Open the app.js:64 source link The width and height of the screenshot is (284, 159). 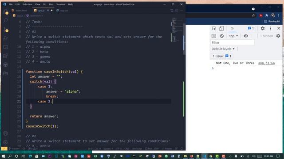tap(266, 63)
